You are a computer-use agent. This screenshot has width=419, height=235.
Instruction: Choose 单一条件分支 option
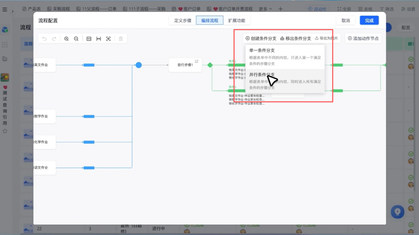pyautogui.click(x=285, y=57)
